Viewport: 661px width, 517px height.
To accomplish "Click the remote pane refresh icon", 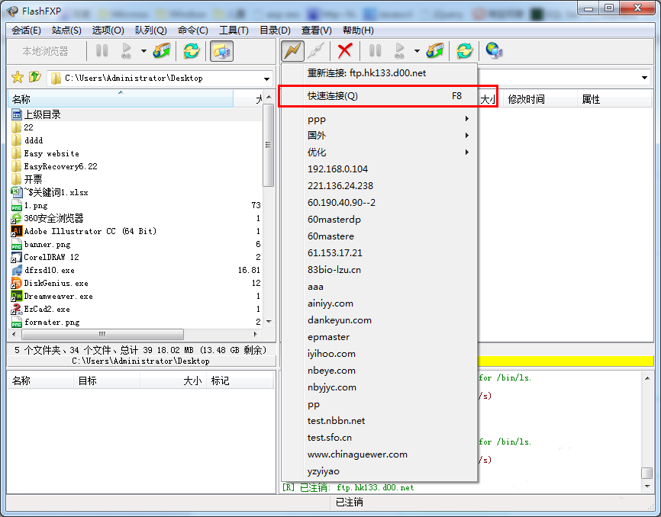I will (x=464, y=51).
